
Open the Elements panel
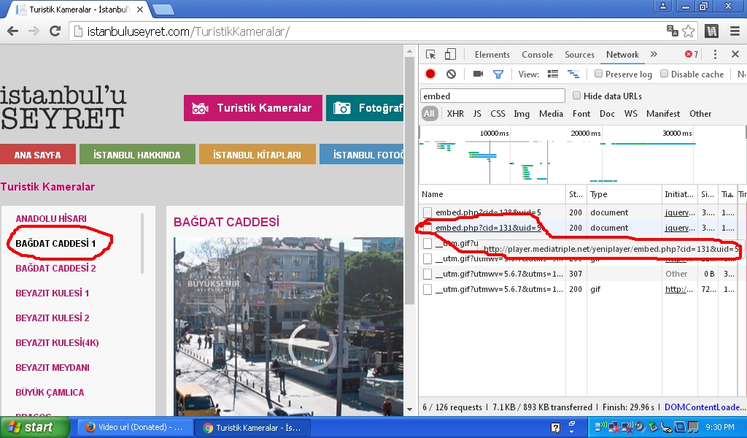pos(492,54)
